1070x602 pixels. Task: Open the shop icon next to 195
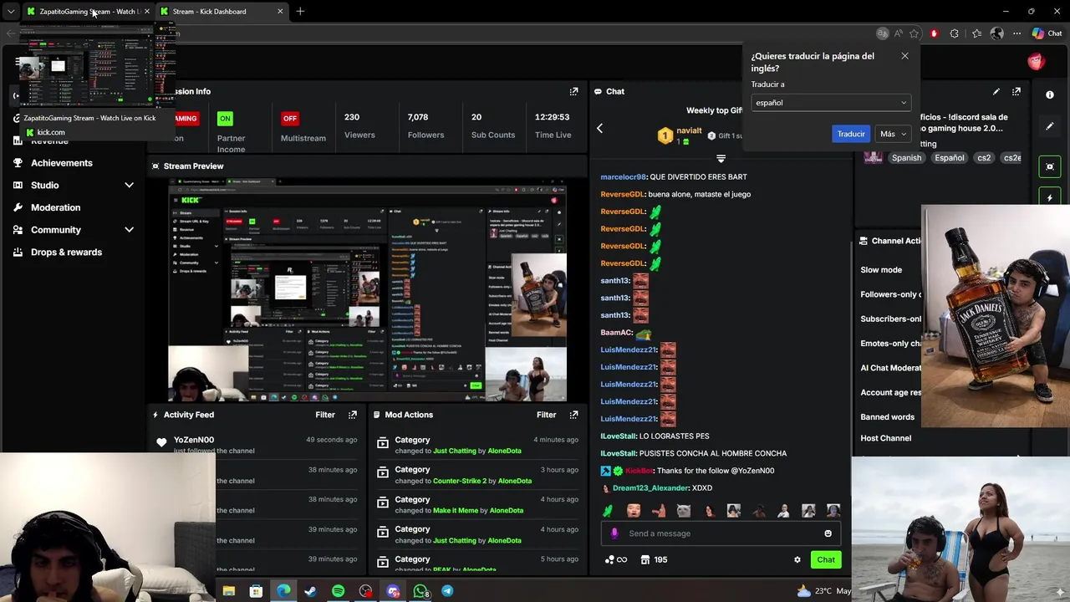tap(645, 559)
